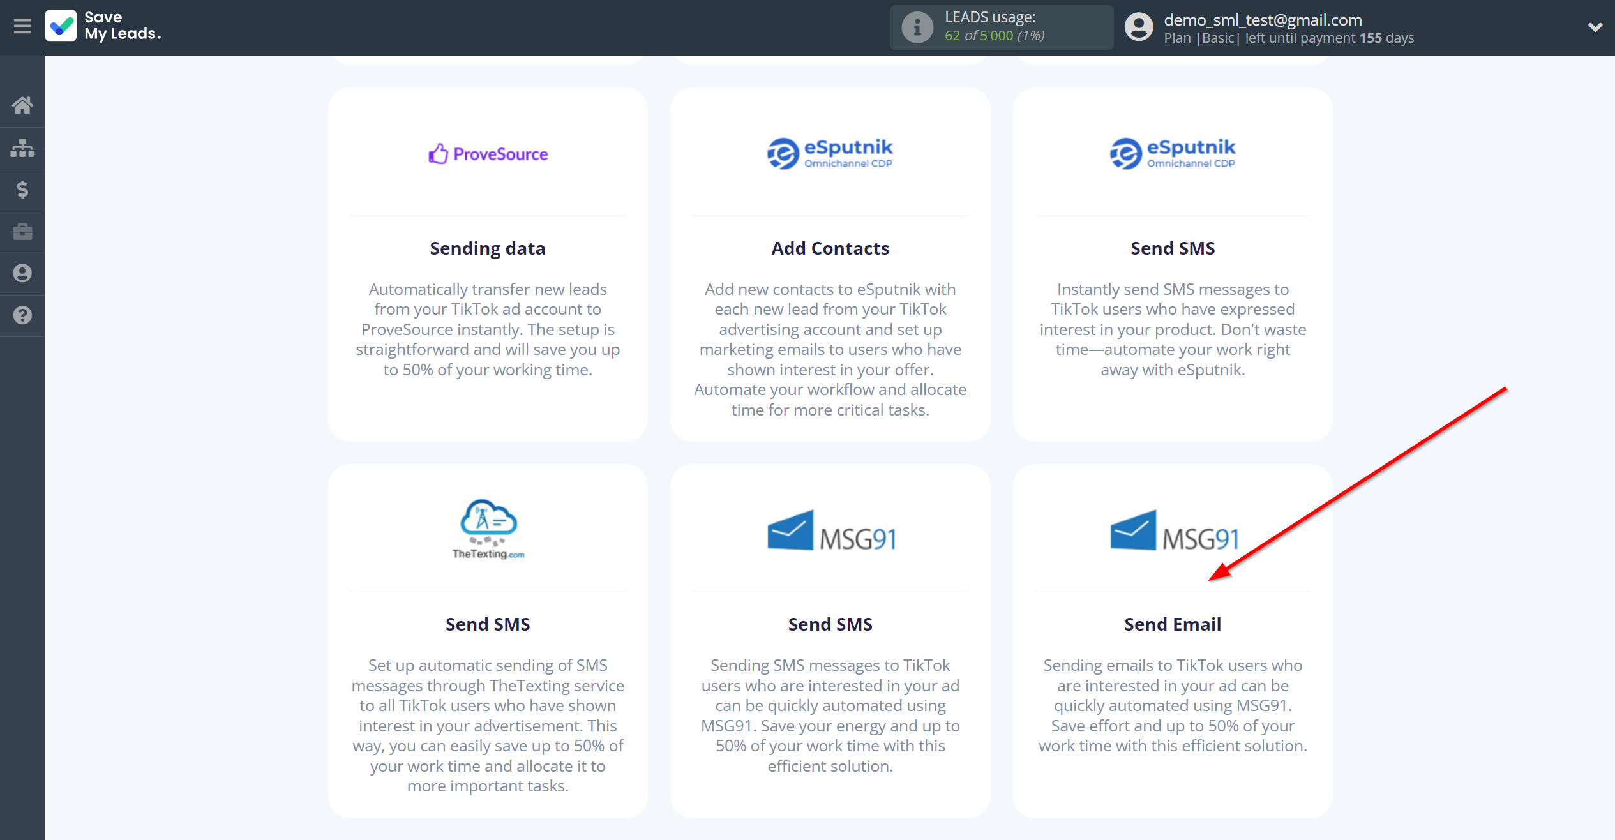Go to Home via sidebar house icon
The image size is (1615, 840).
coord(22,105)
